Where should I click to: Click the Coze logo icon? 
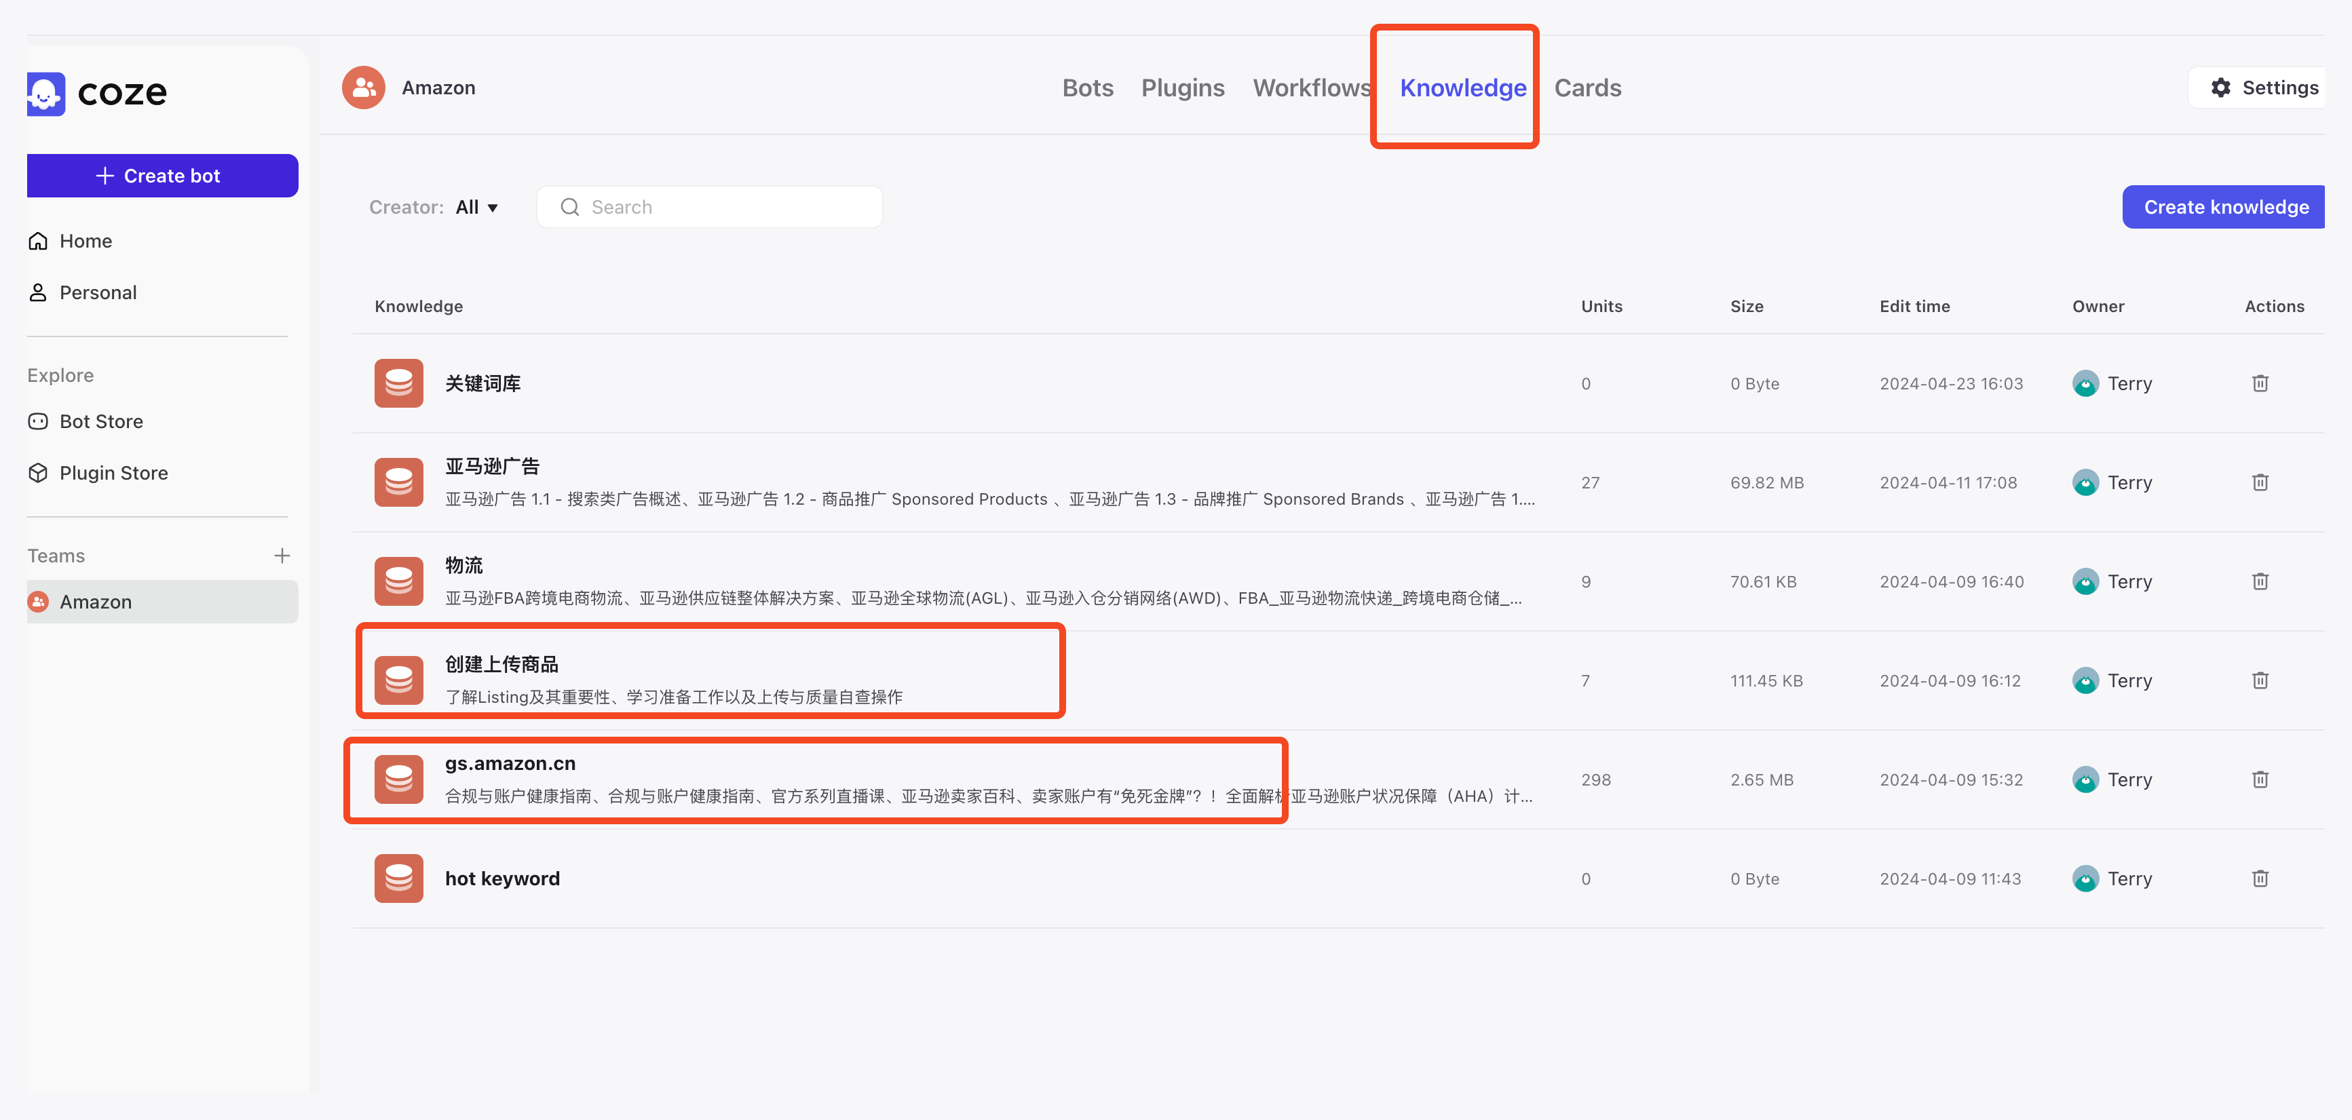click(x=45, y=93)
